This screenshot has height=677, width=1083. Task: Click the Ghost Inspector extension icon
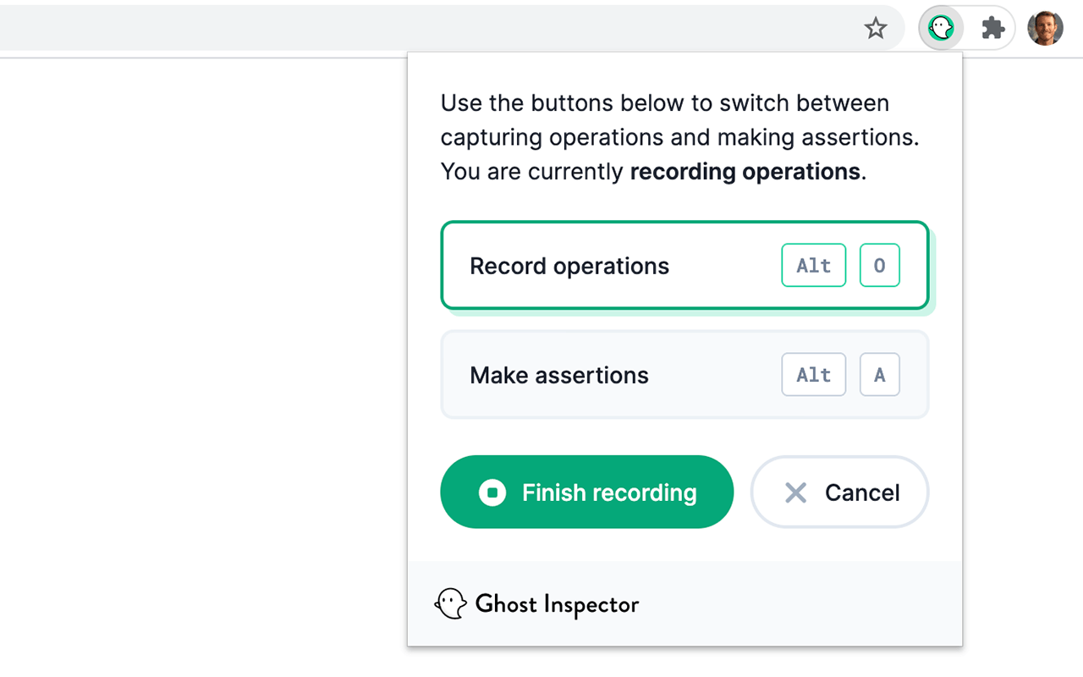coord(941,27)
